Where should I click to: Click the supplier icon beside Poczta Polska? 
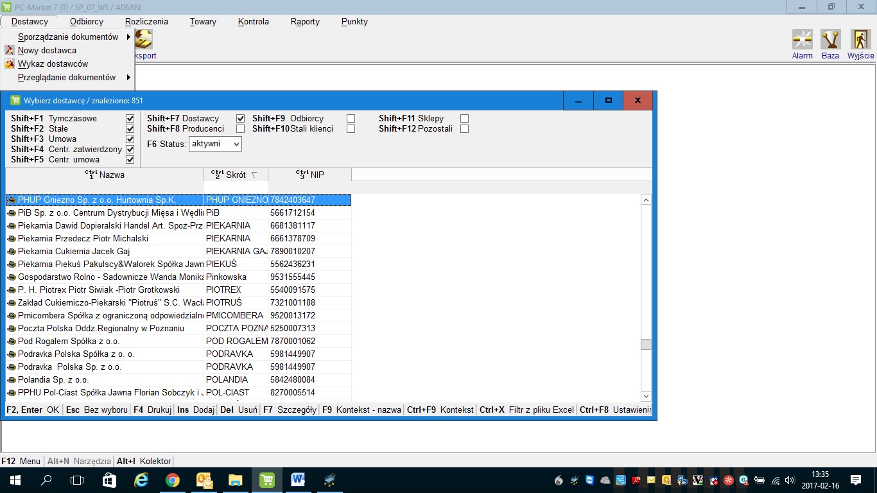point(12,328)
